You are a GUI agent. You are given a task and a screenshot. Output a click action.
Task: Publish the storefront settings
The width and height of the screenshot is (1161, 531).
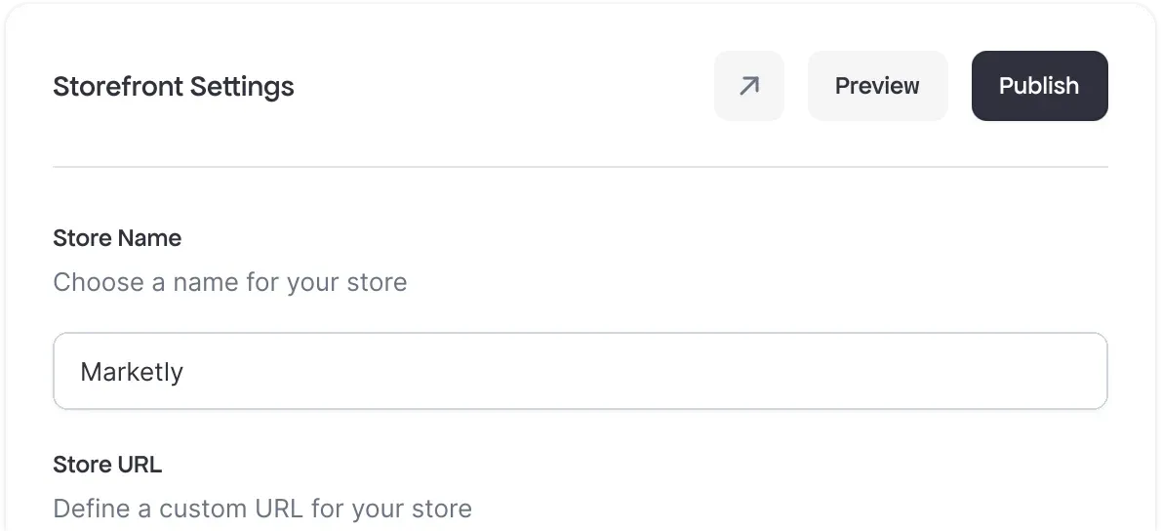tap(1039, 86)
